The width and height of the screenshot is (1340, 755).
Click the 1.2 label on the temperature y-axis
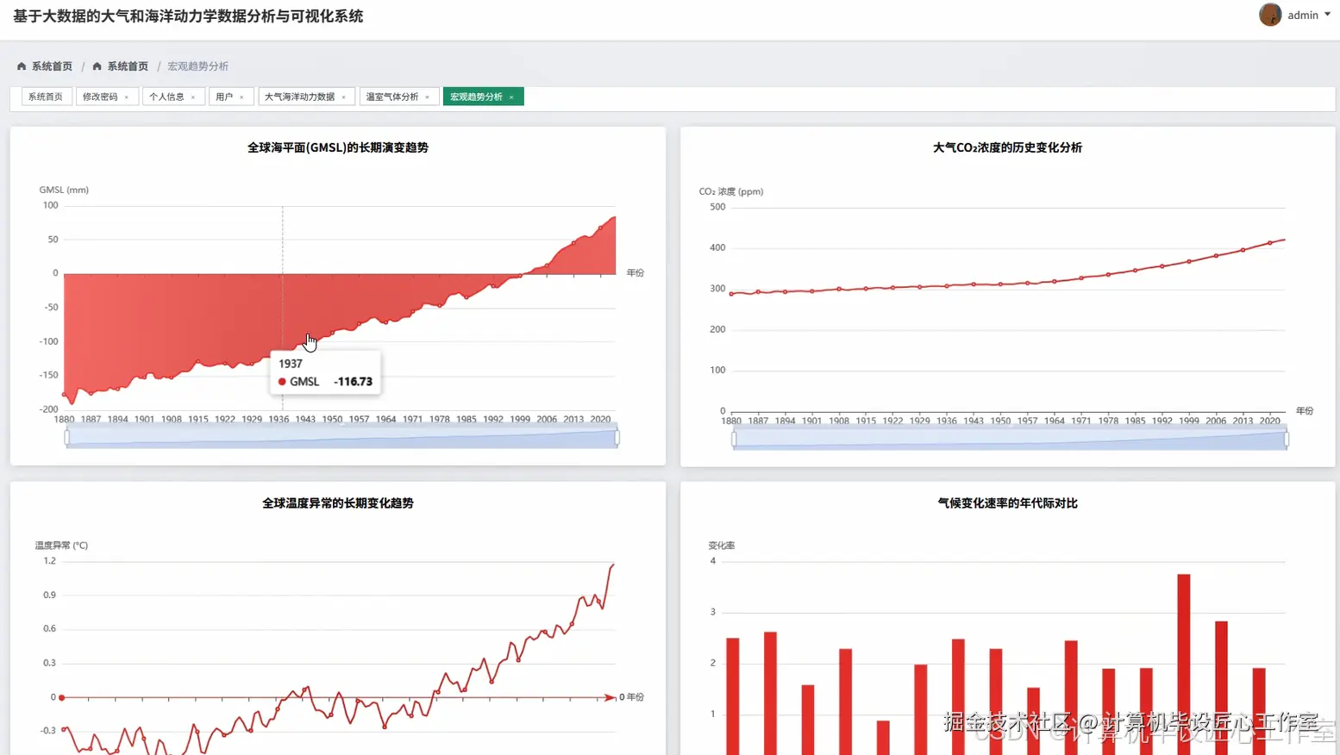pos(49,561)
